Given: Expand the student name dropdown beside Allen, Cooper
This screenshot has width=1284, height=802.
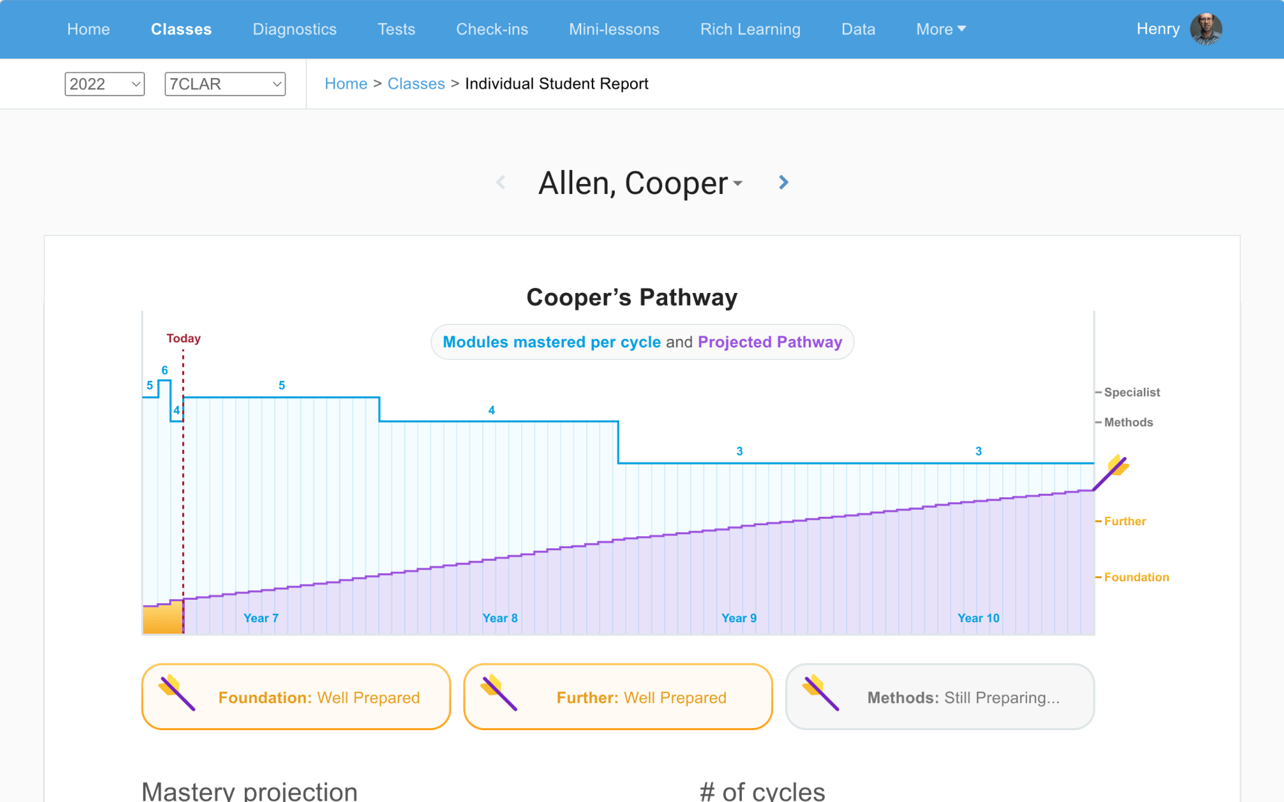Looking at the screenshot, I should pos(738,183).
